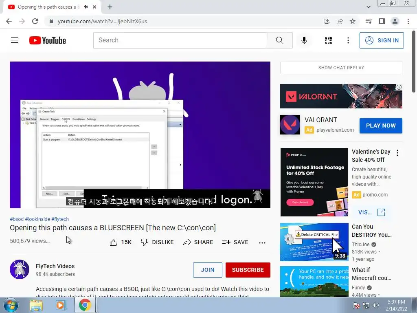Click the #bsod hashtag
The height and width of the screenshot is (313, 417).
[x=17, y=219]
